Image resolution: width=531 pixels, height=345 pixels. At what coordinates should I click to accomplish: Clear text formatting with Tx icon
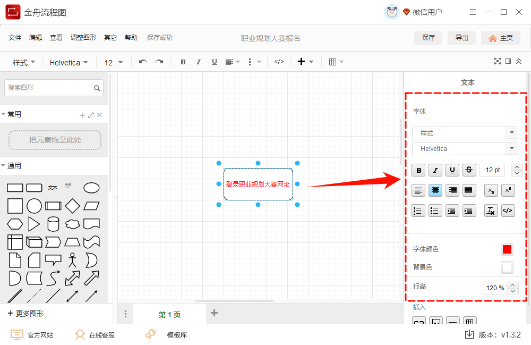point(491,210)
